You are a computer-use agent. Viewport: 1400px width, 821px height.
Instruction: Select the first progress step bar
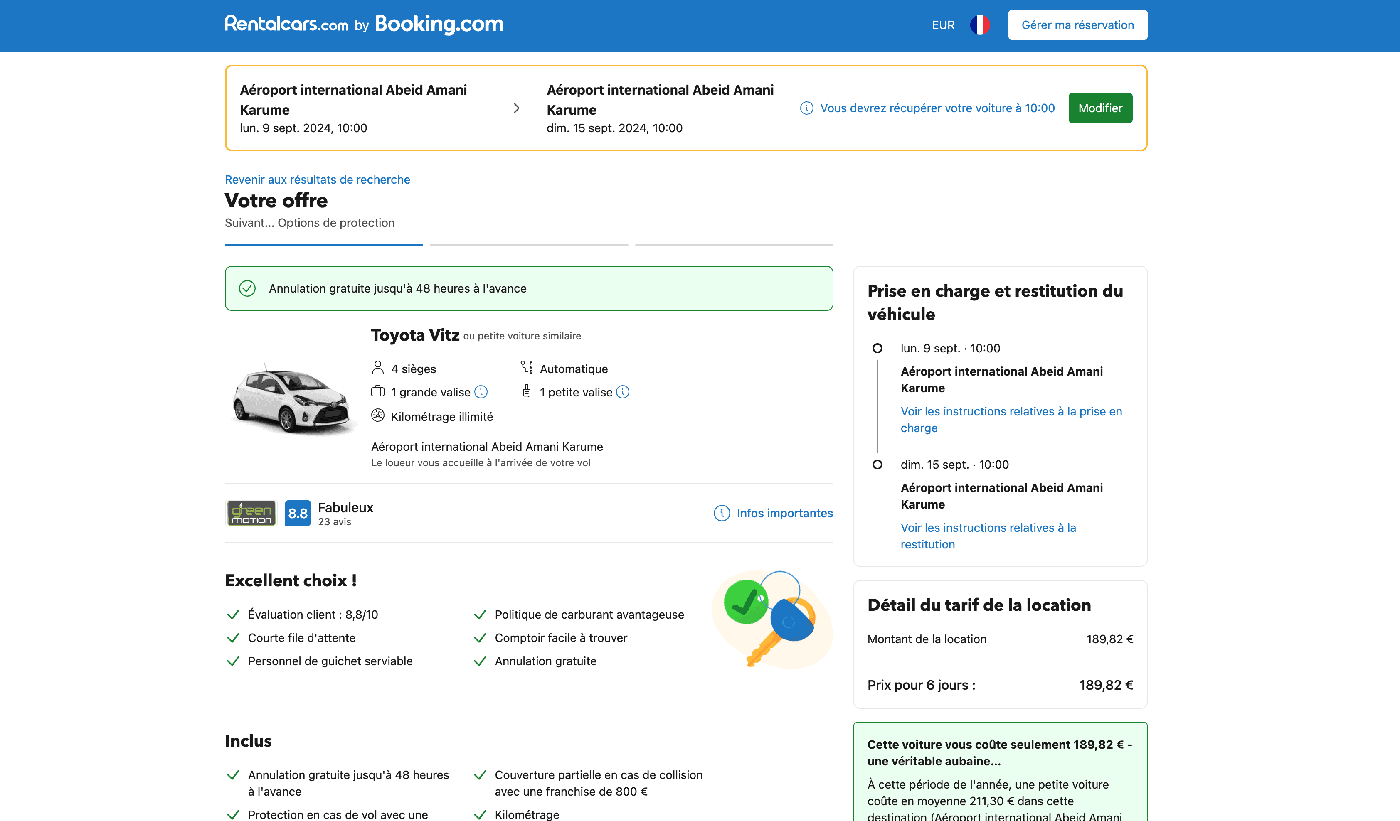point(324,244)
